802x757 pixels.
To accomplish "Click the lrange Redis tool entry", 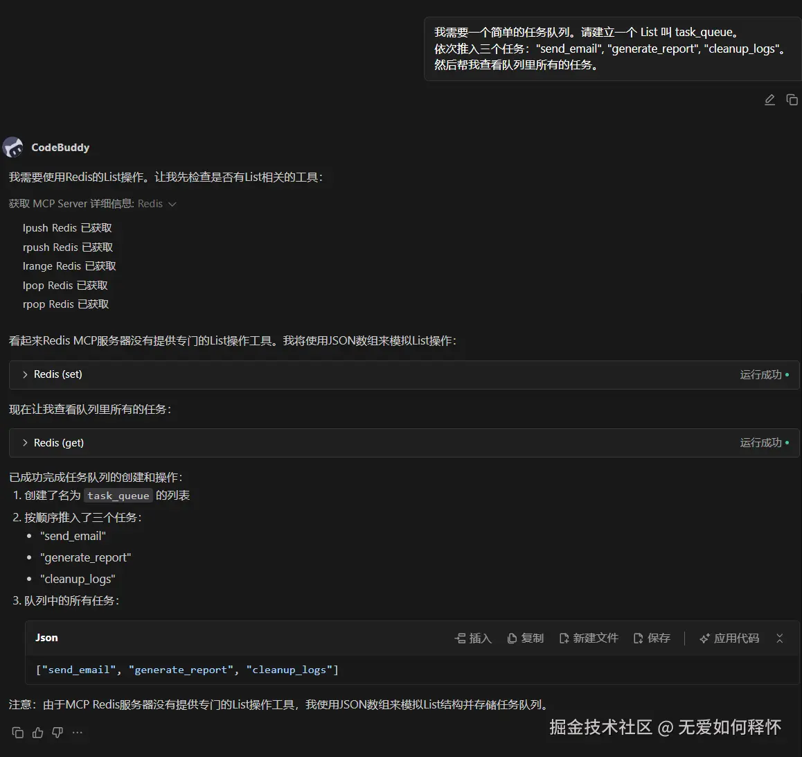I will [x=69, y=266].
